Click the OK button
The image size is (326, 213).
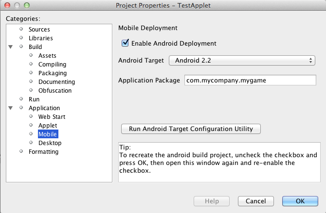[300, 201]
